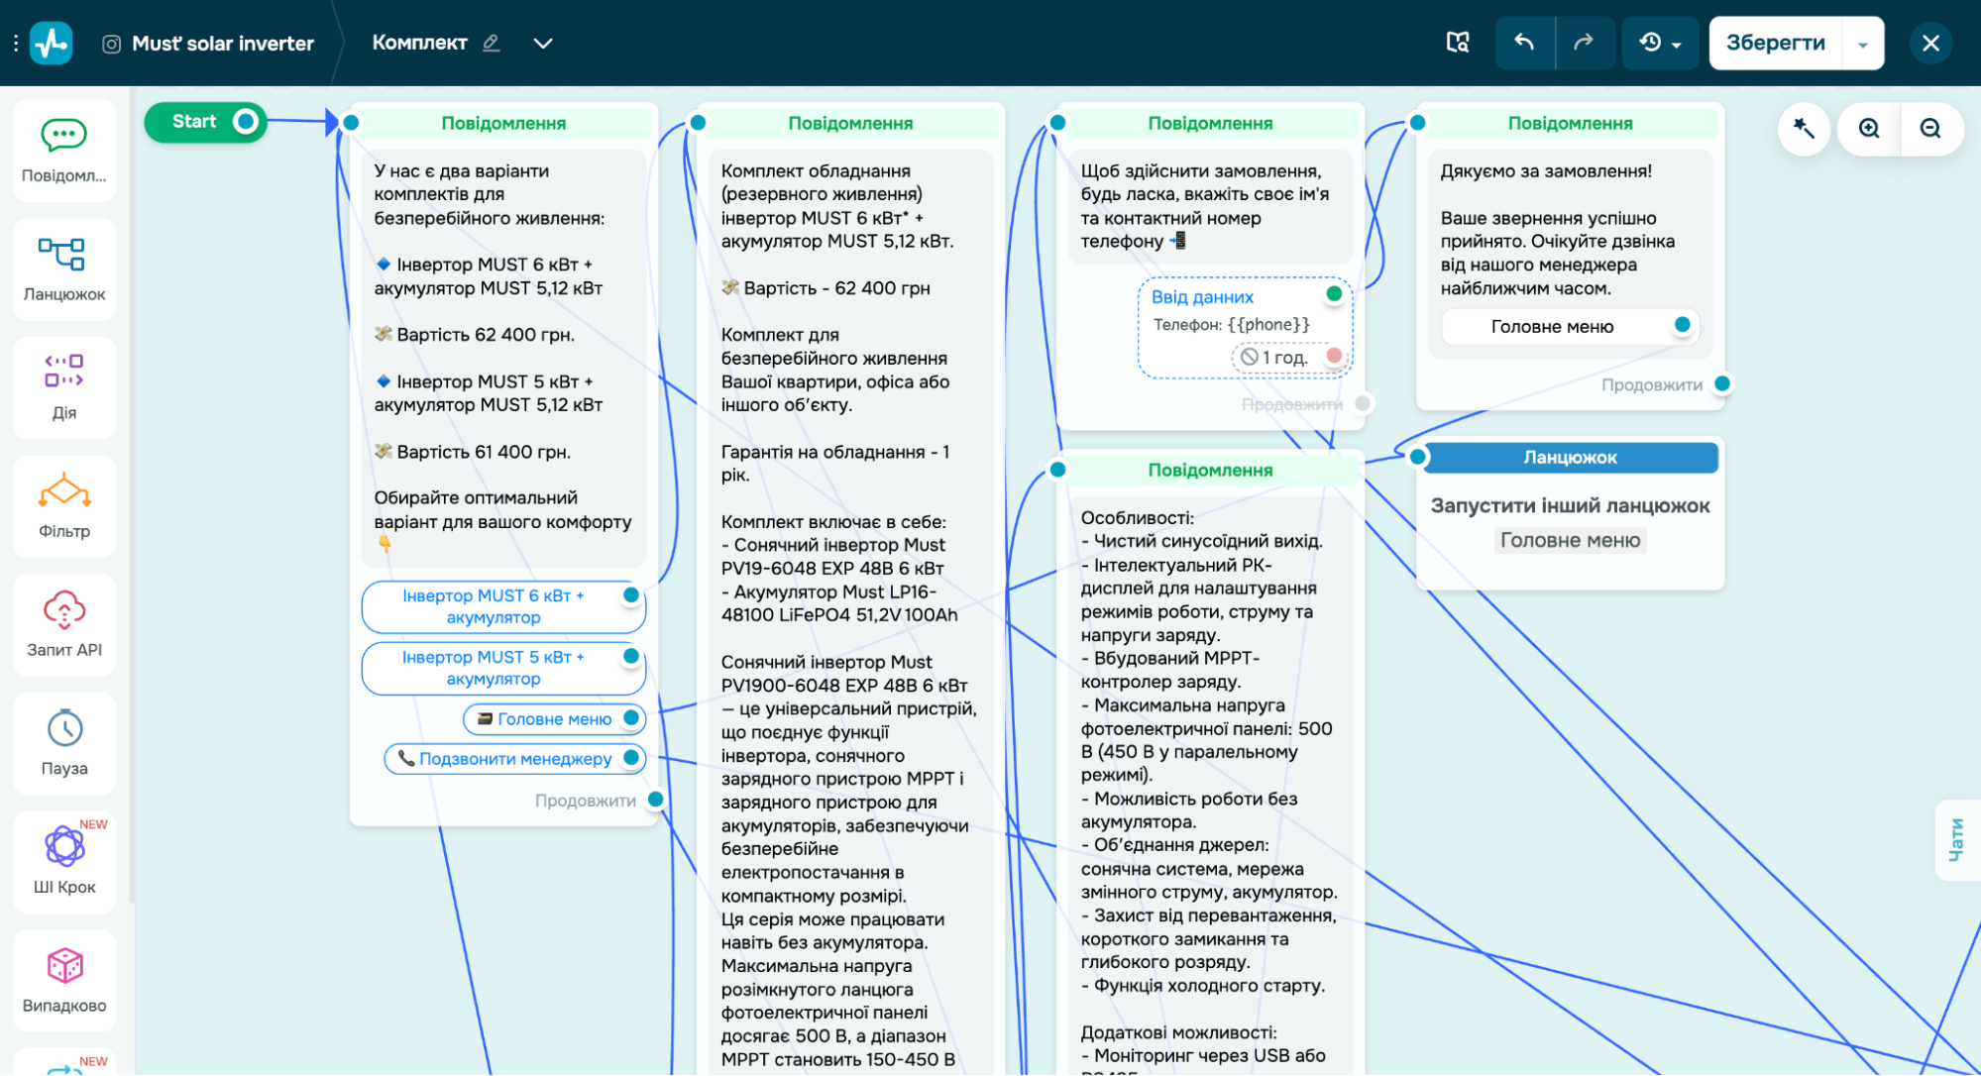The height and width of the screenshot is (1076, 1981).
Task: Undo the last change
Action: [x=1525, y=43]
